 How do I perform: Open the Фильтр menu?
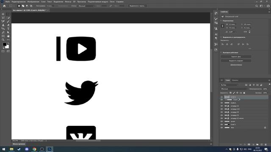pyautogui.click(x=68, y=2)
